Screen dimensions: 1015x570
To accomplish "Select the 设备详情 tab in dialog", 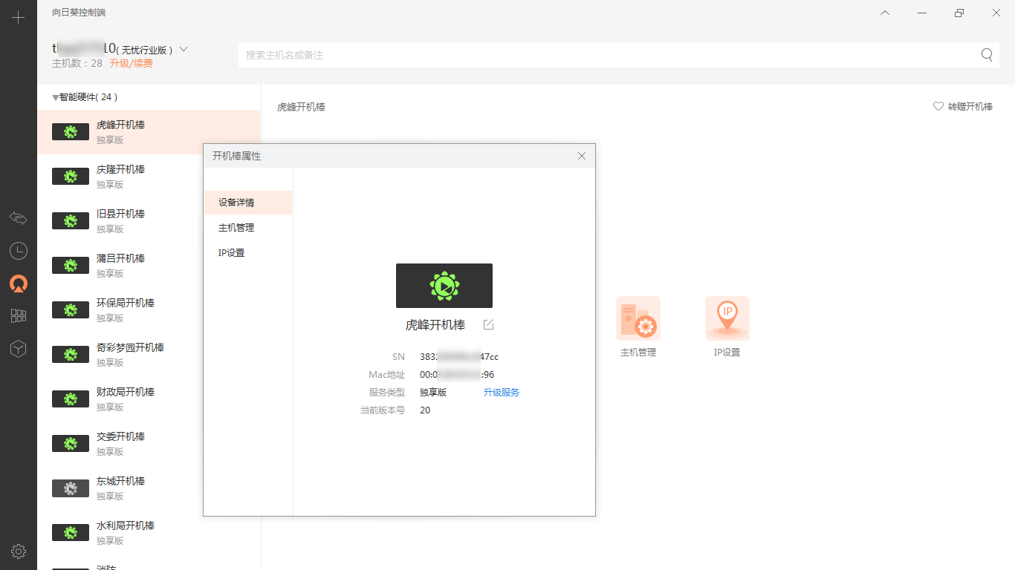I will 248,203.
